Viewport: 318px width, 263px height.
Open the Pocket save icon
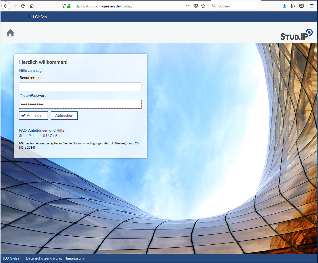pos(195,6)
